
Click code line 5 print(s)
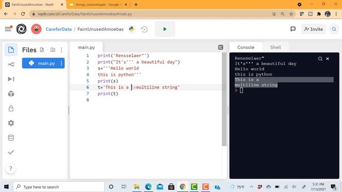(108, 81)
